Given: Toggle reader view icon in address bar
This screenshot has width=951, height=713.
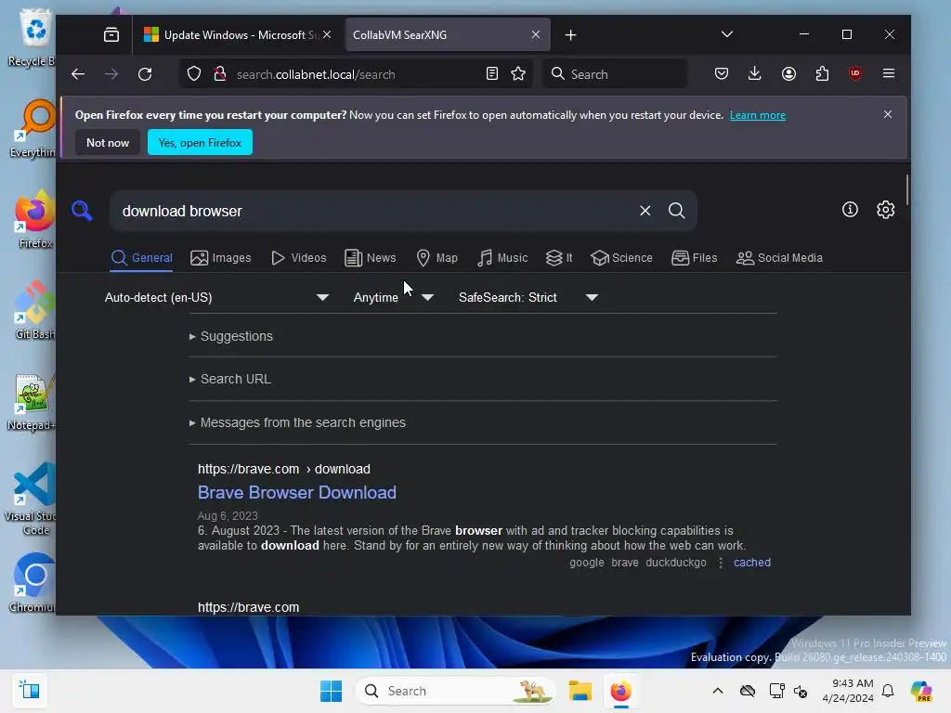Looking at the screenshot, I should point(492,74).
